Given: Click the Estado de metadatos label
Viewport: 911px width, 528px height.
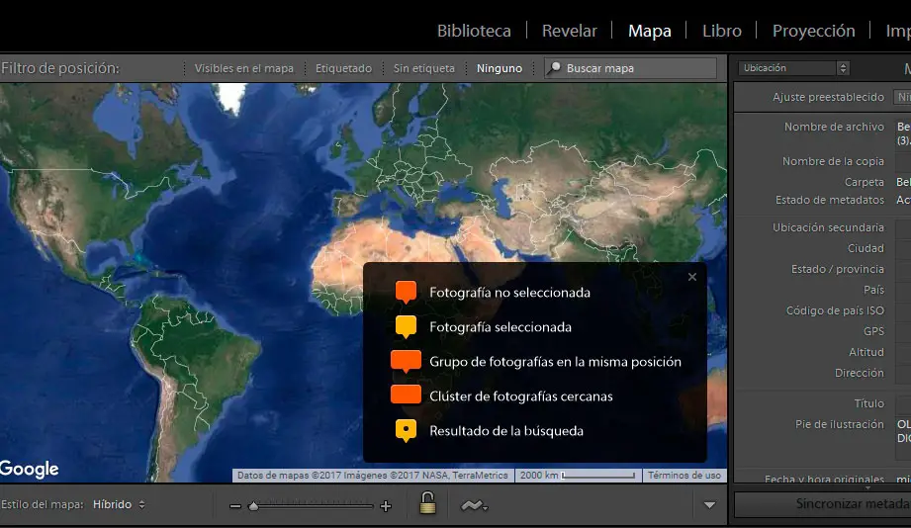Looking at the screenshot, I should pyautogui.click(x=830, y=200).
